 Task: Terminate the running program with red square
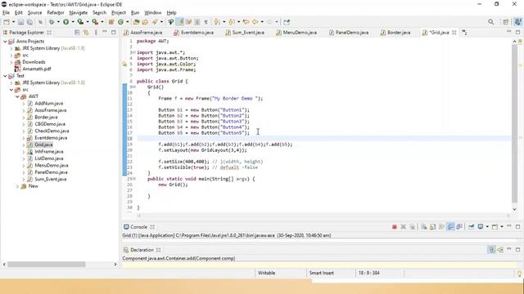point(395,227)
